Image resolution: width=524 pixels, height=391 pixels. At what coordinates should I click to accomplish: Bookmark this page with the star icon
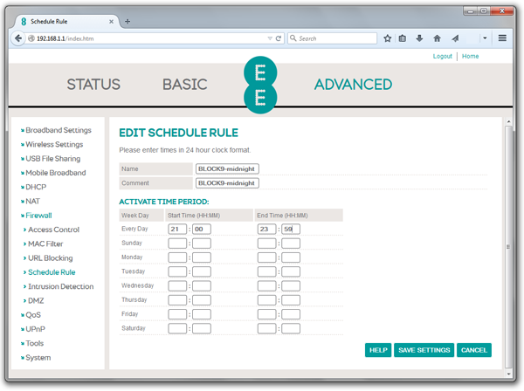coord(387,38)
